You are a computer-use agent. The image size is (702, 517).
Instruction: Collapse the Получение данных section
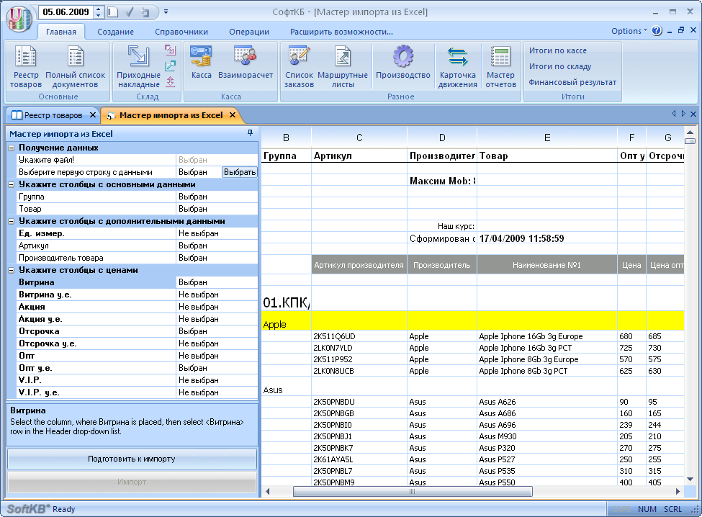point(12,148)
